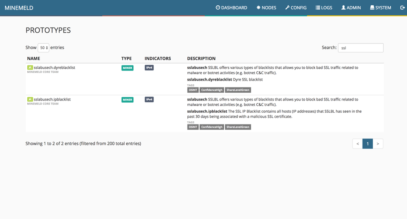Click the ShareLevelGreen tag in the ipblacklist row

(x=238, y=127)
